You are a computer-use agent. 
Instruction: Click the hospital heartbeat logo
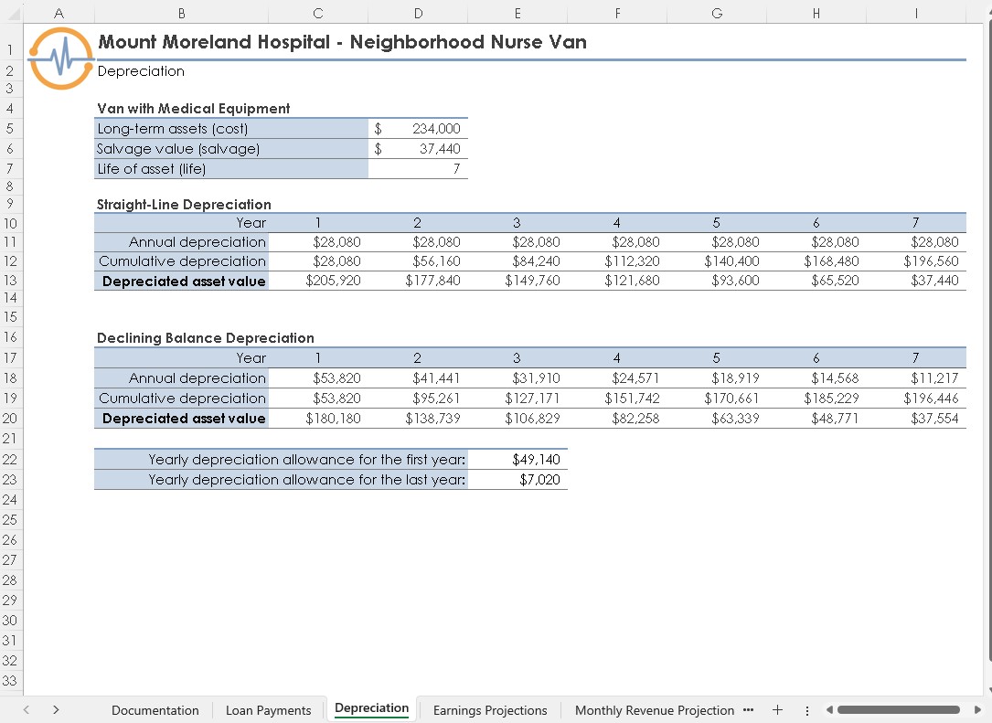[60, 58]
